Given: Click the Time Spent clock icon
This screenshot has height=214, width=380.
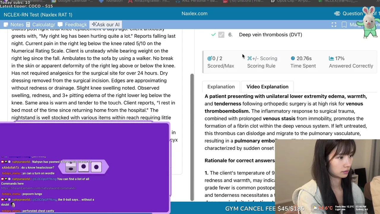Looking at the screenshot, I should coord(293,58).
